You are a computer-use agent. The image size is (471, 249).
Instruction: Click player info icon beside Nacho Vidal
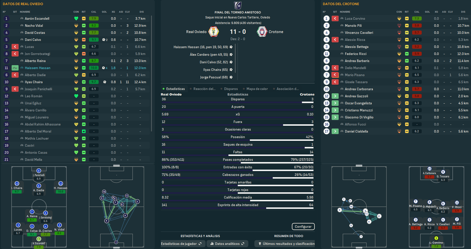[x=22, y=25]
